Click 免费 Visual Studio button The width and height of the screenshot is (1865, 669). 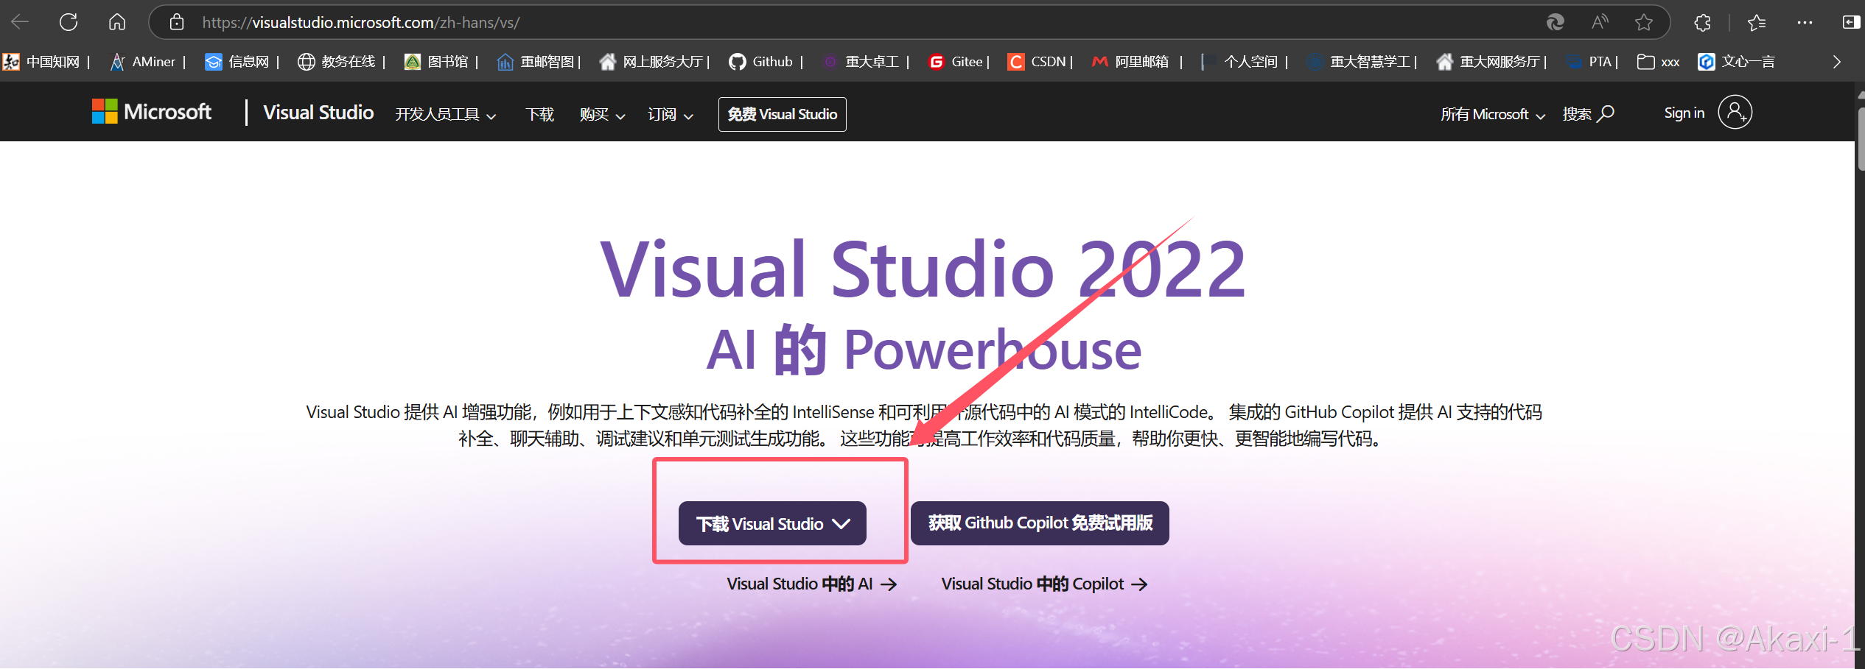782,114
